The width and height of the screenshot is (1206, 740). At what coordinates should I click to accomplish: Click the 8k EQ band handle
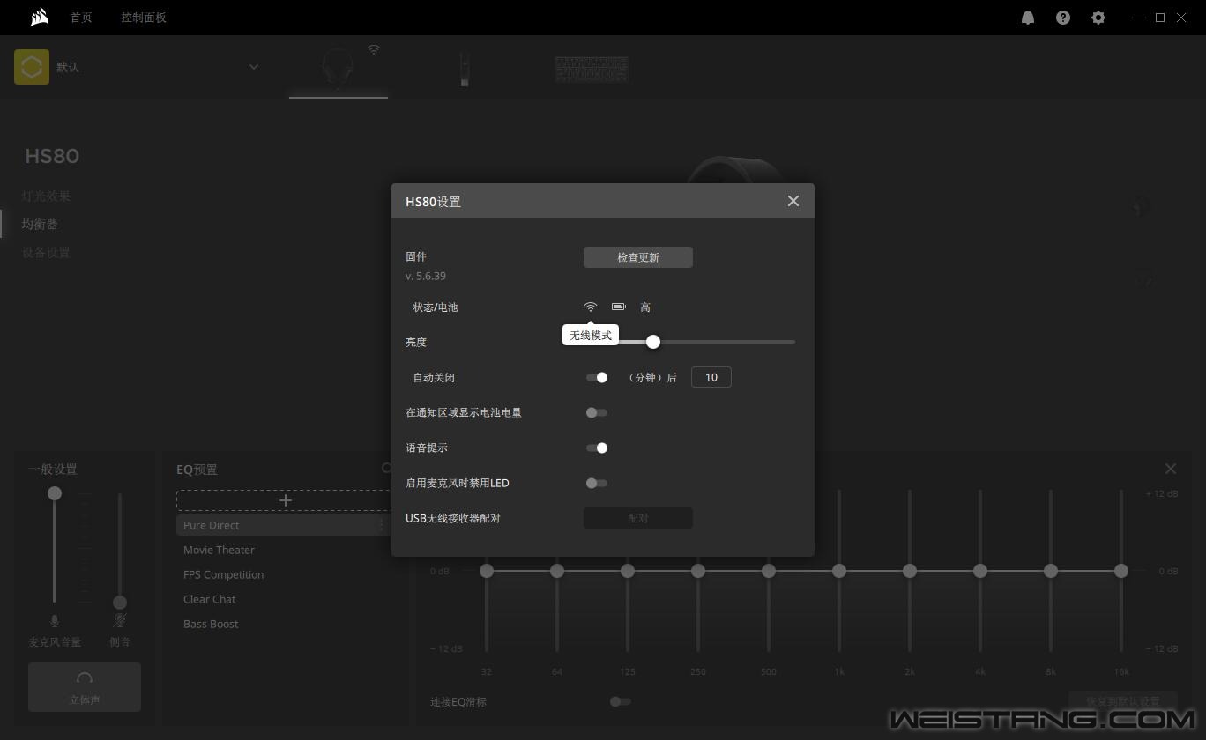1051,571
